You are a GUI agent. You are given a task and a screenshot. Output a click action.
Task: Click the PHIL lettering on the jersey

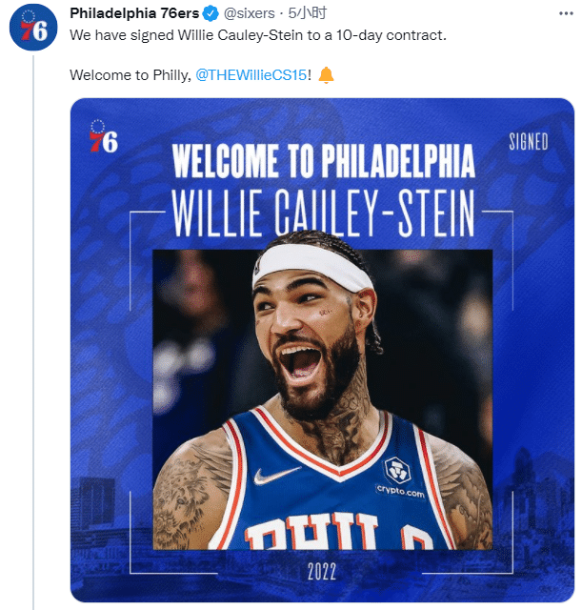click(324, 536)
